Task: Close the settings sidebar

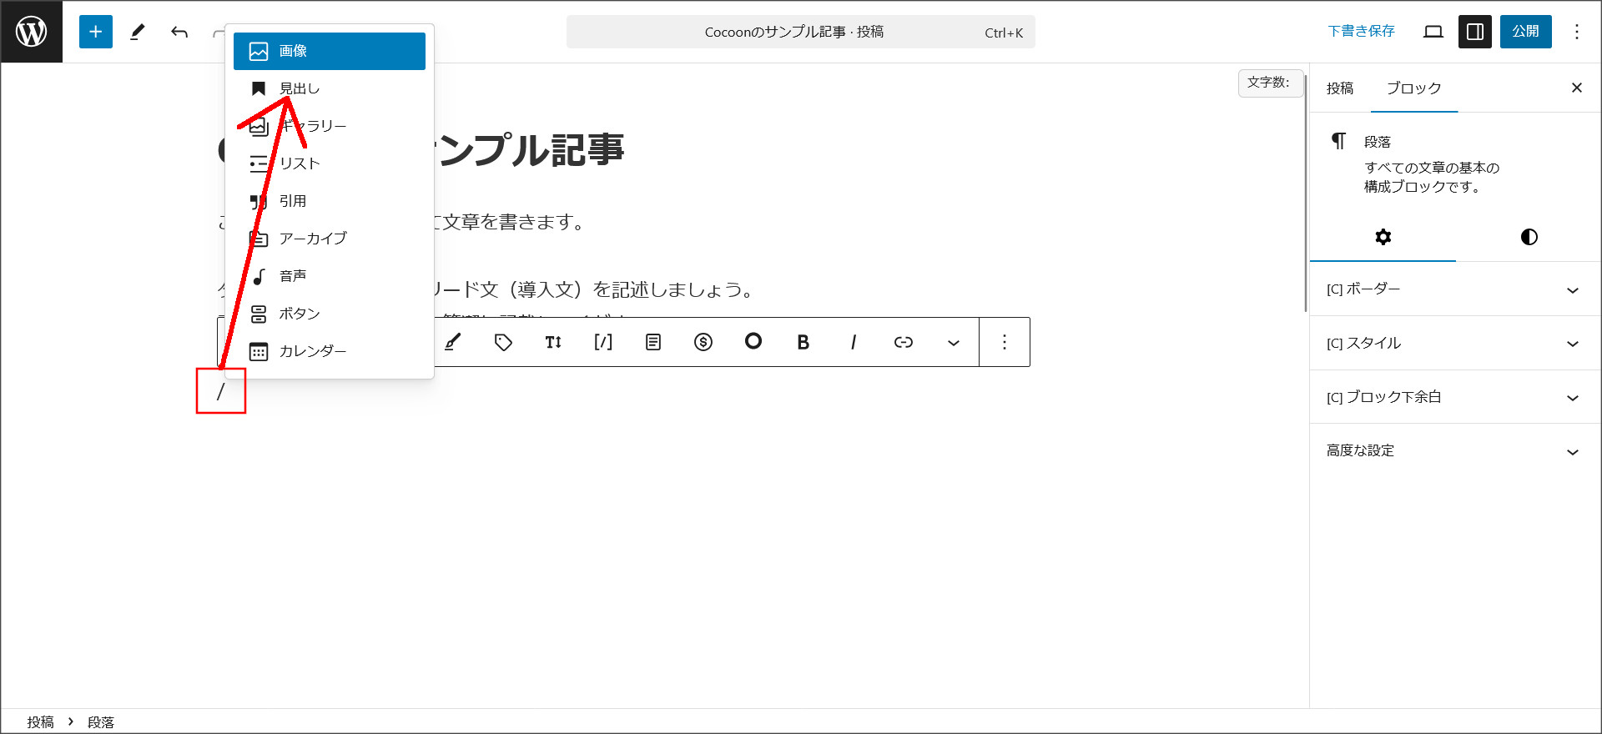Action: (1577, 88)
